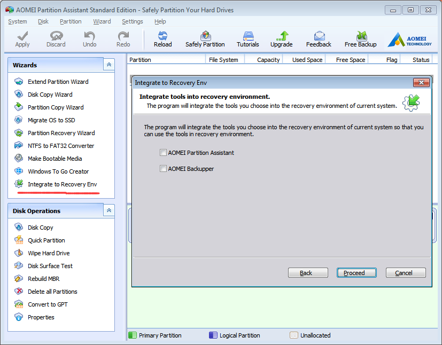
Task: Collapse the Disk Operations panel
Action: 109,210
